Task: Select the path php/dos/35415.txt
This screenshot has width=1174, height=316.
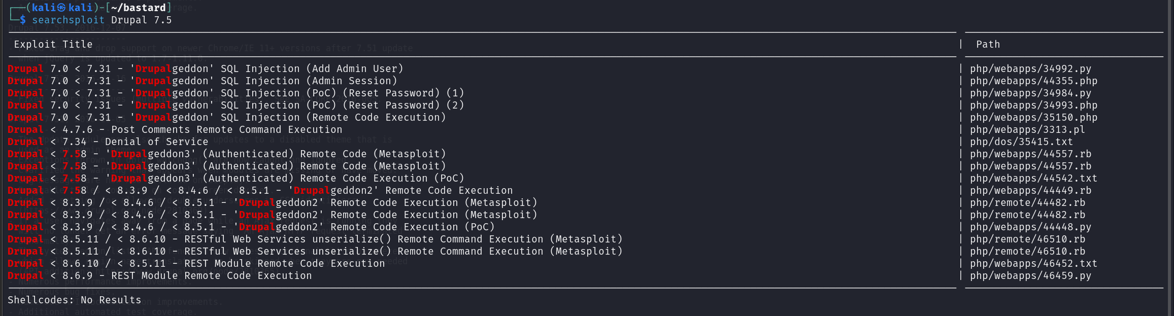Action: pyautogui.click(x=1021, y=142)
